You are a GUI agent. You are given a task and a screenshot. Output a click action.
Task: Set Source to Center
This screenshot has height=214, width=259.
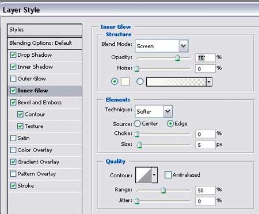tap(137, 123)
